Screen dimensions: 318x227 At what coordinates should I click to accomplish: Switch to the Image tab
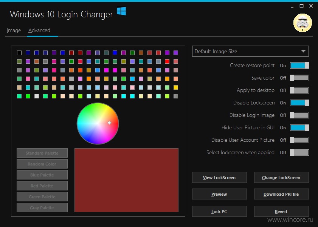click(x=14, y=30)
